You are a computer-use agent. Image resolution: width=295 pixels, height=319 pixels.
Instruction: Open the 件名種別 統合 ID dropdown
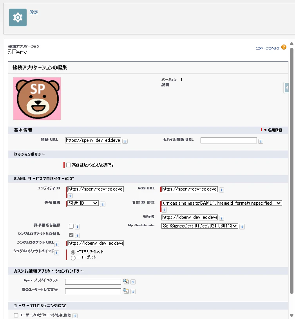pyautogui.click(x=83, y=203)
